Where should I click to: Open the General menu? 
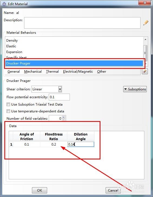14,72
